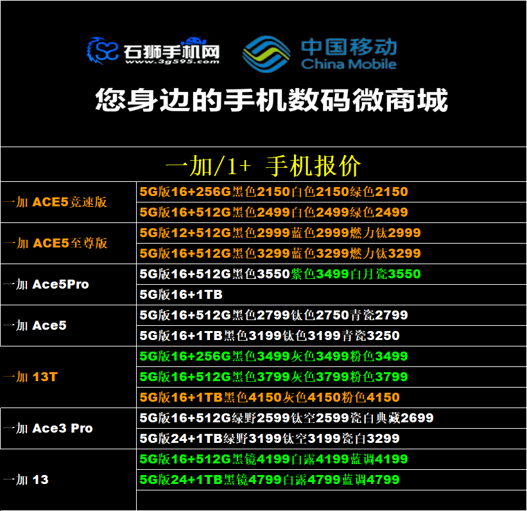Click 一加 13 24+1TB row priced 4799
This screenshot has width=527, height=511.
pyautogui.click(x=331, y=480)
